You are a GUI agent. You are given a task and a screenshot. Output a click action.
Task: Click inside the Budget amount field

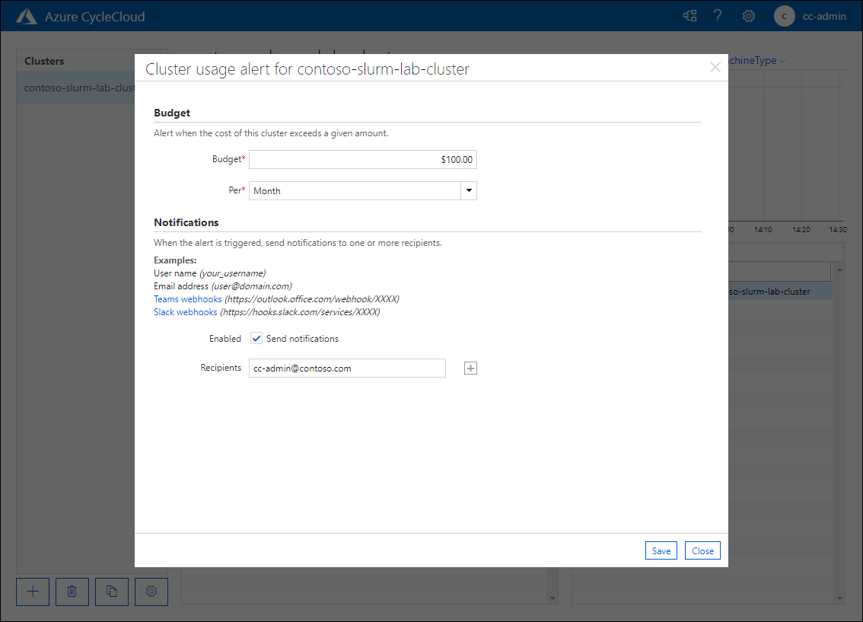pos(363,159)
